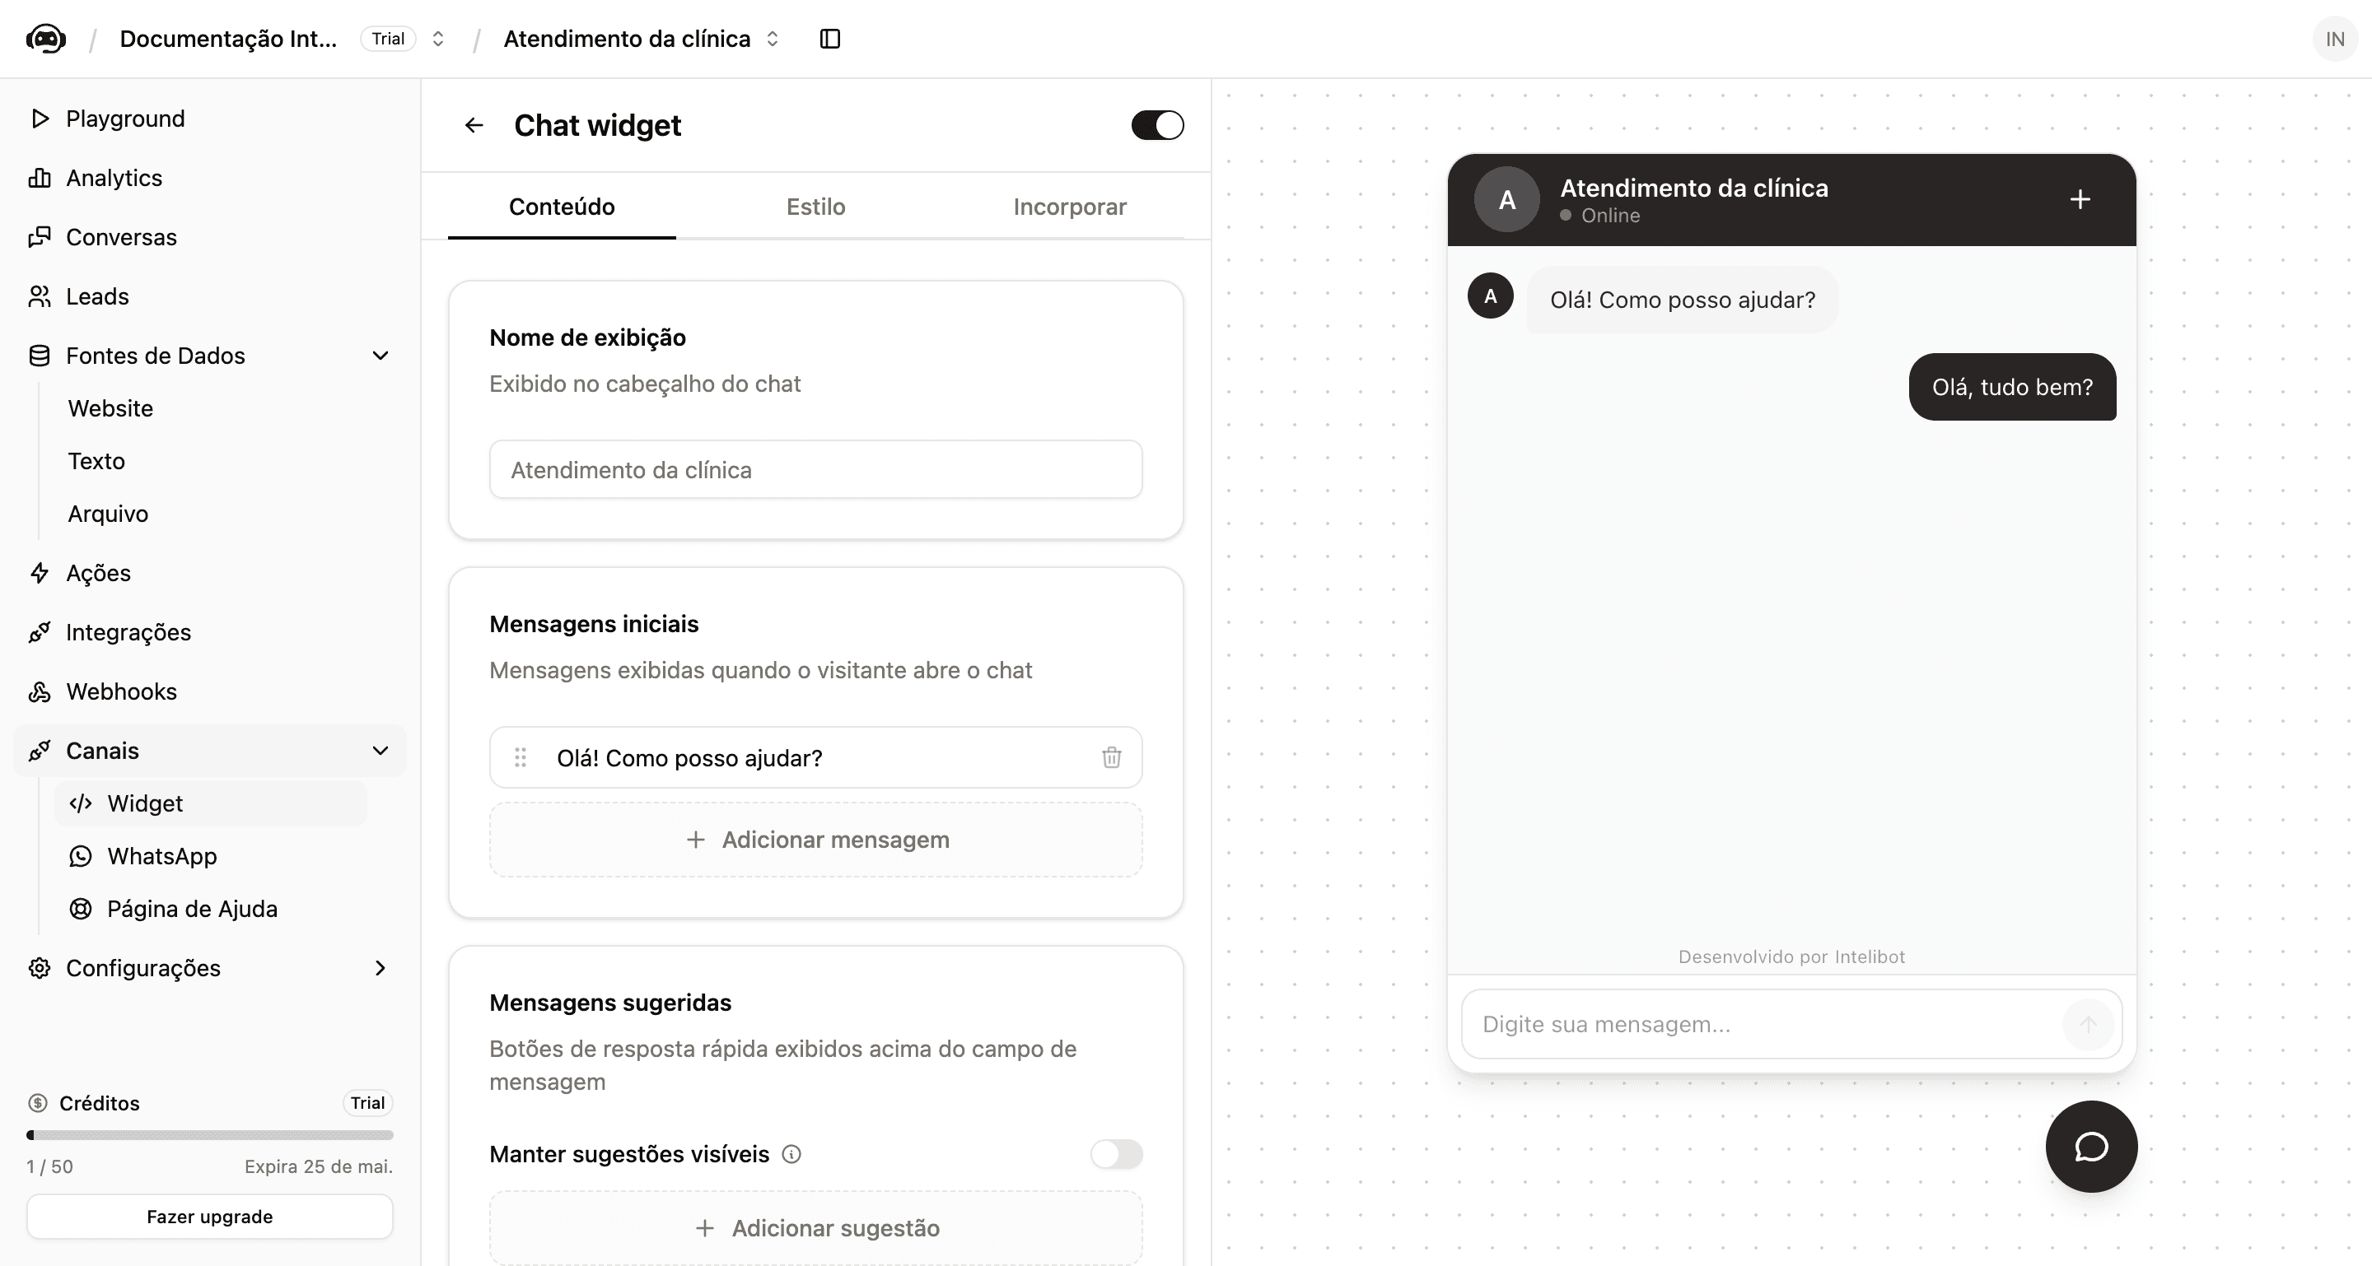This screenshot has width=2372, height=1266.
Task: Collapse the Canais section chevron
Action: point(380,751)
